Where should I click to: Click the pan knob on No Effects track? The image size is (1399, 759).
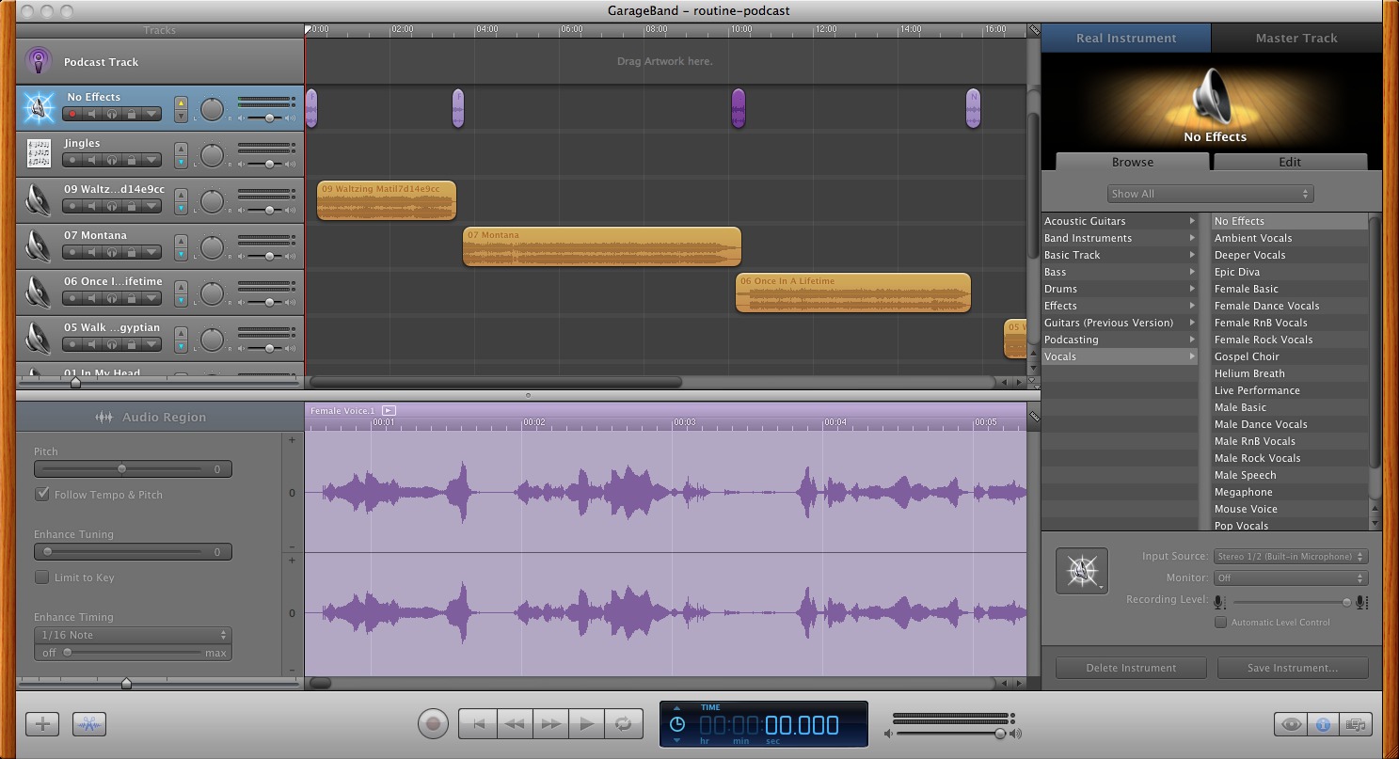pos(213,109)
